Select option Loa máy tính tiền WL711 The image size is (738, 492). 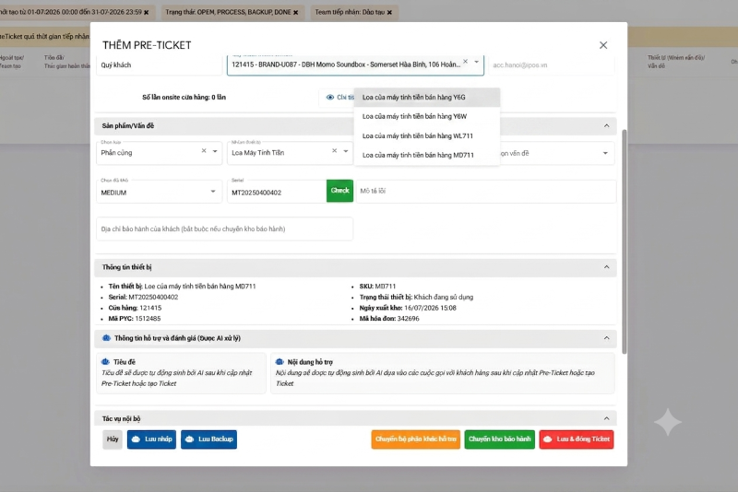(427, 135)
